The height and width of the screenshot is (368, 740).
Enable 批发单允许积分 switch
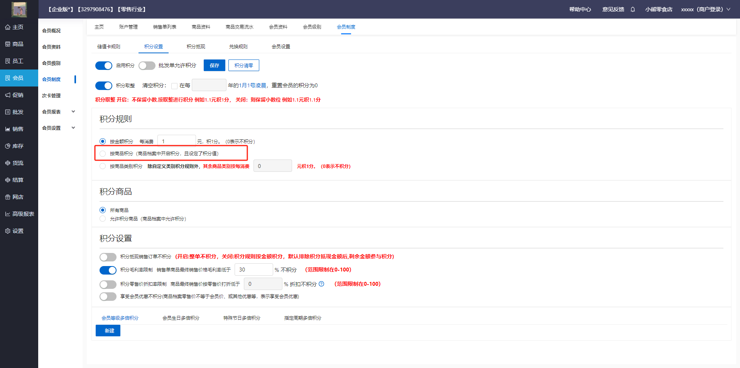tap(147, 66)
